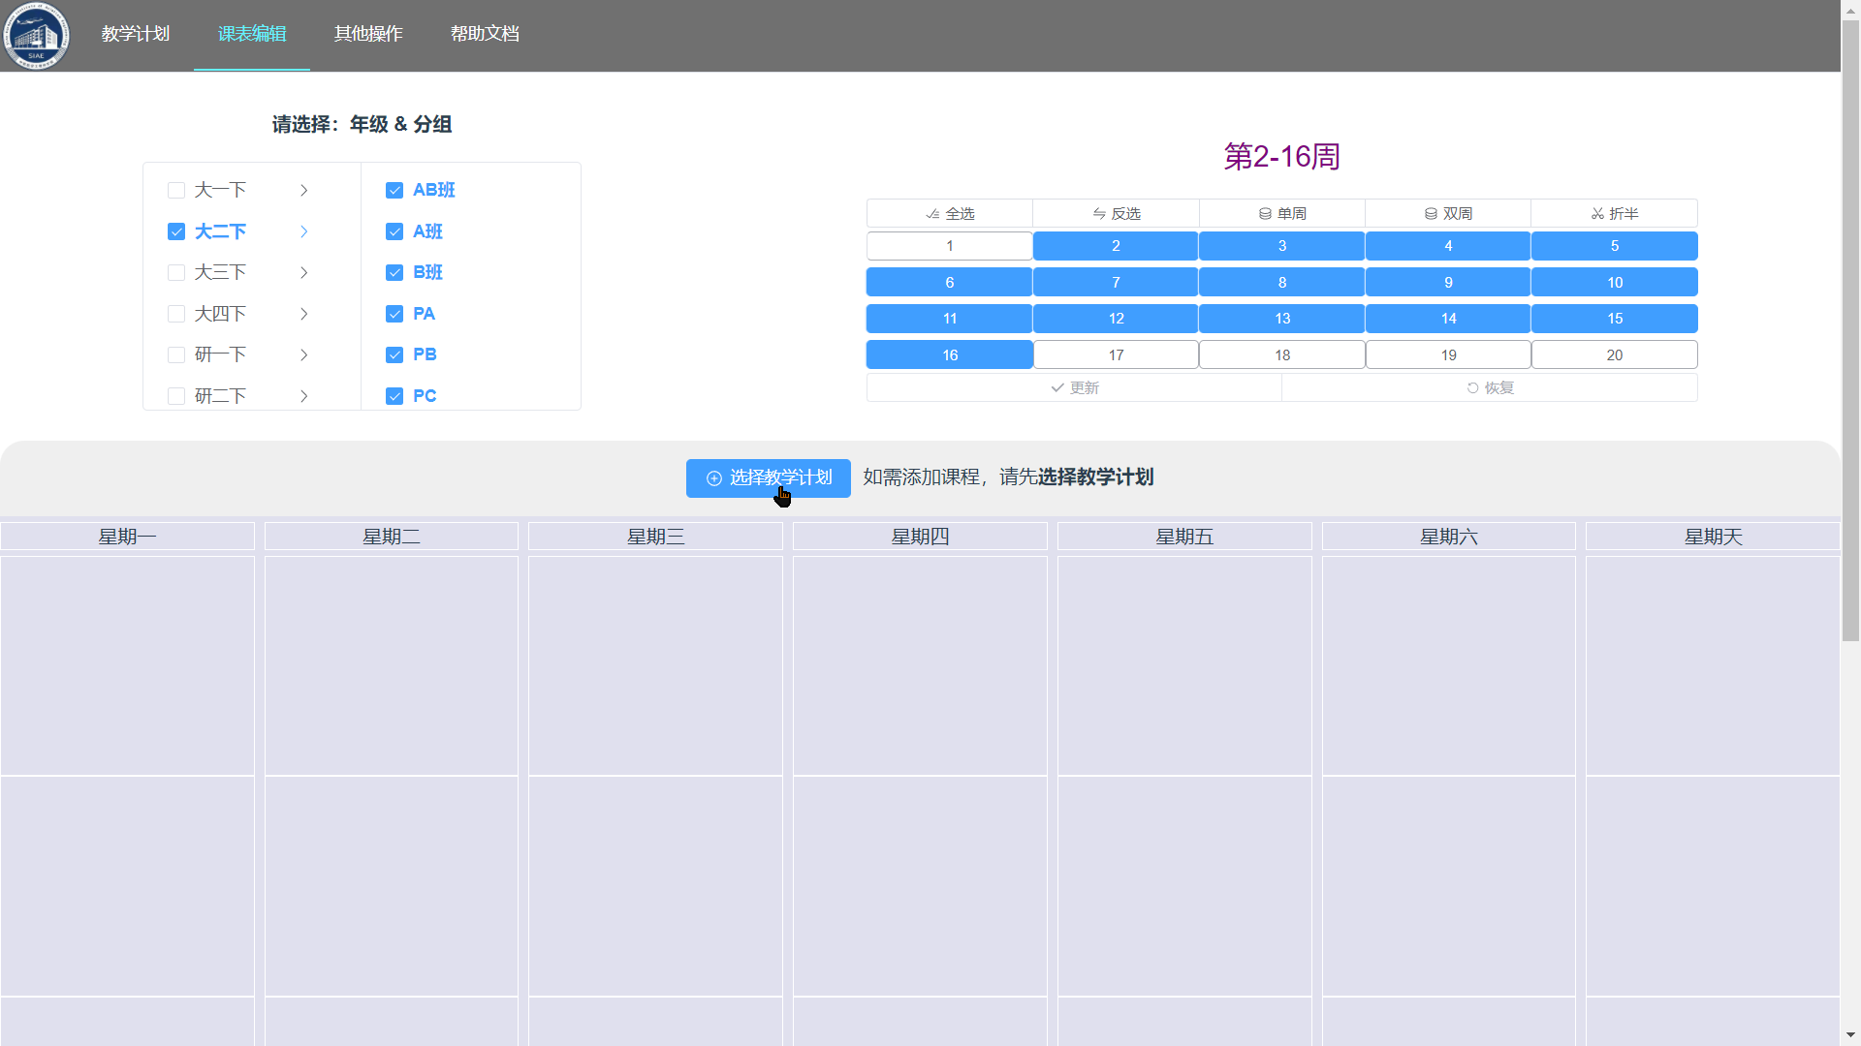Toggle week 6 button
Viewport: 1861px width, 1046px height.
coord(950,283)
